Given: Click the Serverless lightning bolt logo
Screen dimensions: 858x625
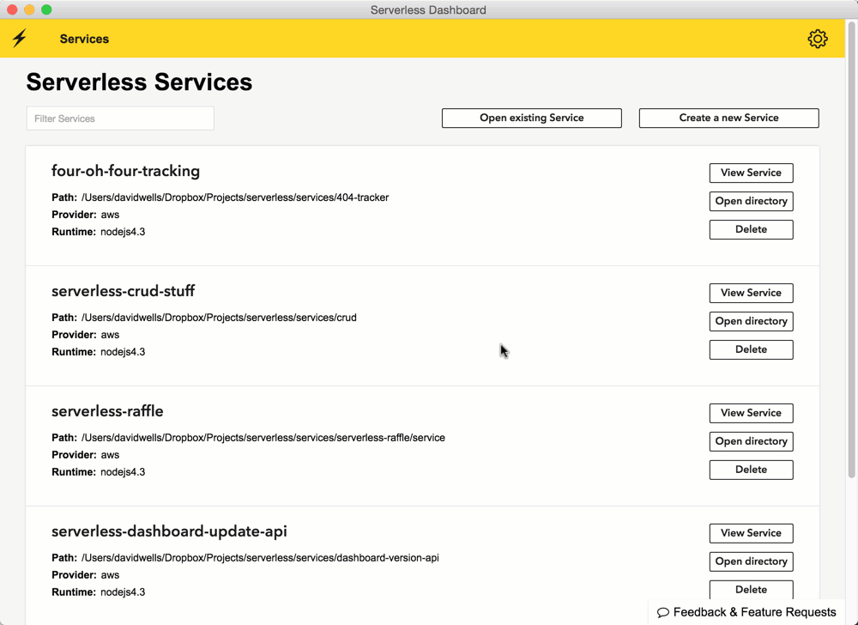Looking at the screenshot, I should pyautogui.click(x=20, y=39).
